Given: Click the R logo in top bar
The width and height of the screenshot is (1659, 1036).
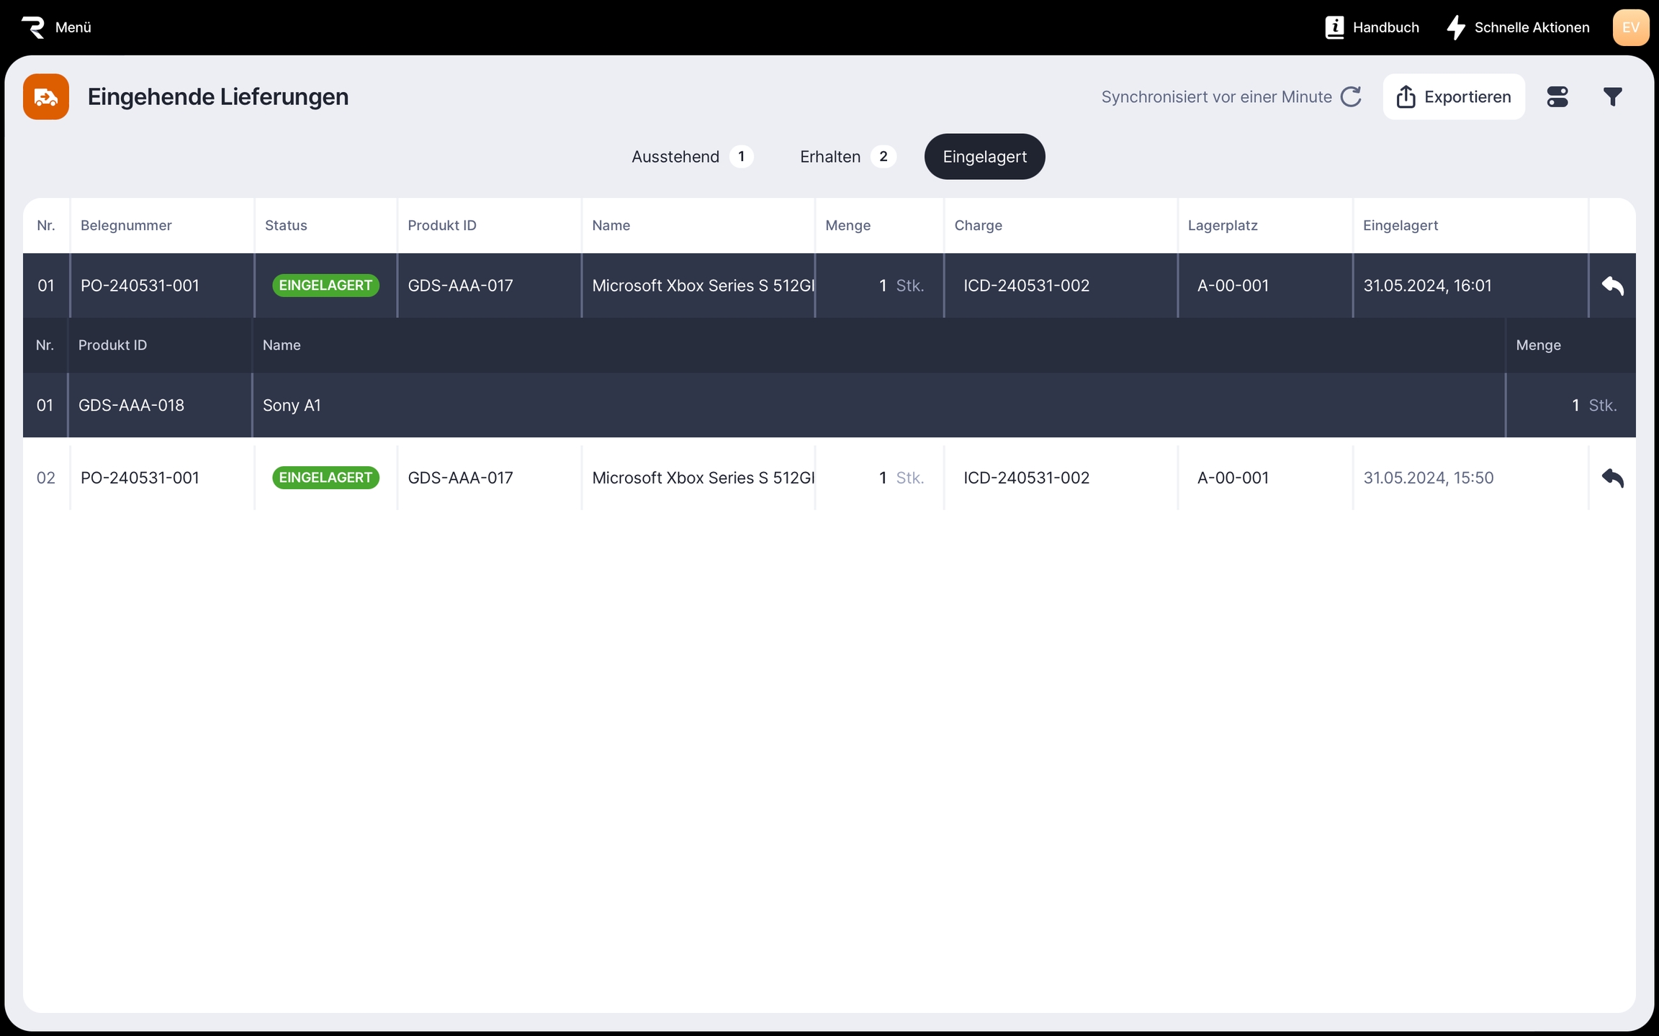Looking at the screenshot, I should pyautogui.click(x=33, y=27).
